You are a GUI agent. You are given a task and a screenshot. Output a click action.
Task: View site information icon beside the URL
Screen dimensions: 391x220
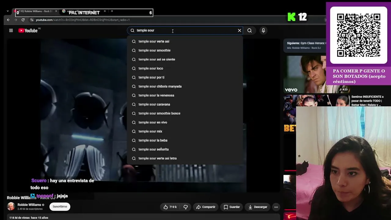coord(32,20)
